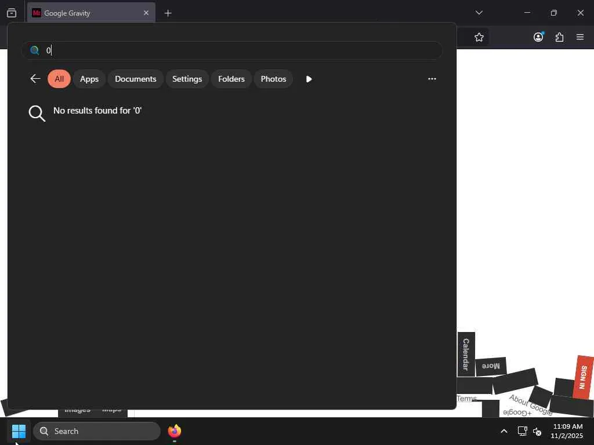Click the search magnifier icon in search box

click(34, 50)
